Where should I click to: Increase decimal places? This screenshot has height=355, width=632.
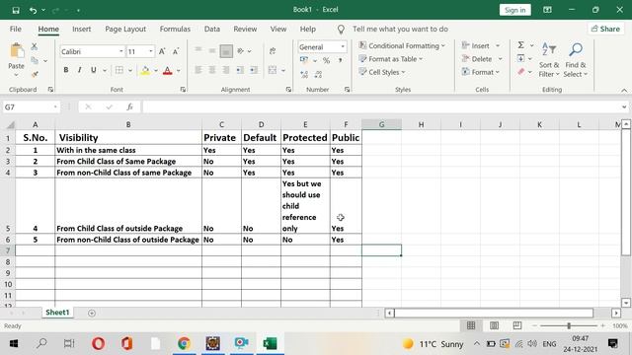(x=304, y=74)
